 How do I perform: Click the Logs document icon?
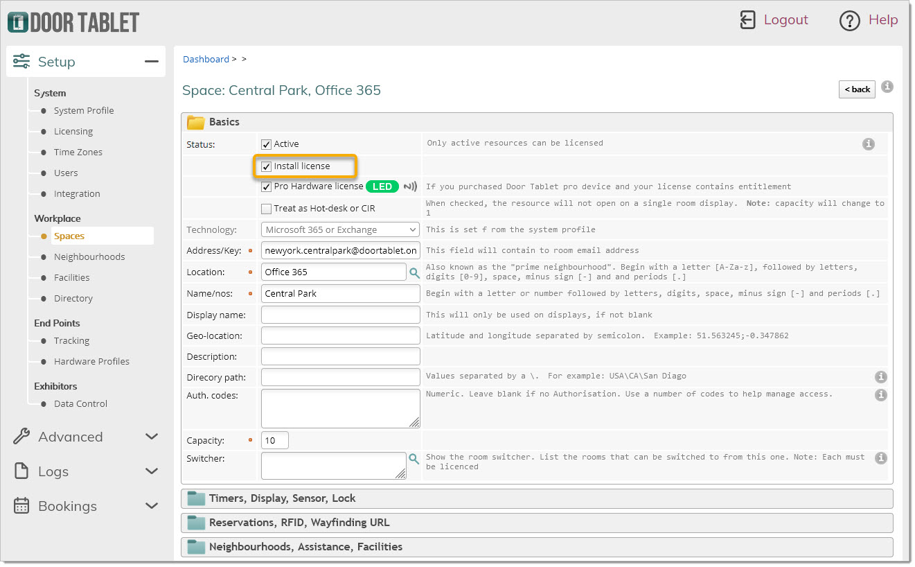click(21, 471)
